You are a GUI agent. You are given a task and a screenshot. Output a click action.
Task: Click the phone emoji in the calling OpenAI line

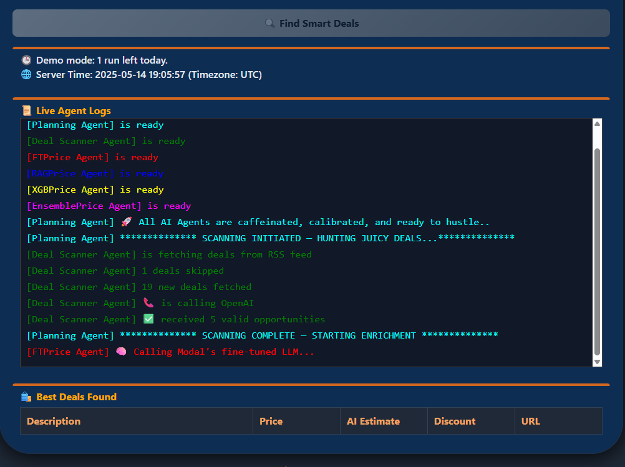click(148, 304)
